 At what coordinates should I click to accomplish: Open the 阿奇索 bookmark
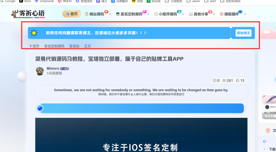click(154, 1)
